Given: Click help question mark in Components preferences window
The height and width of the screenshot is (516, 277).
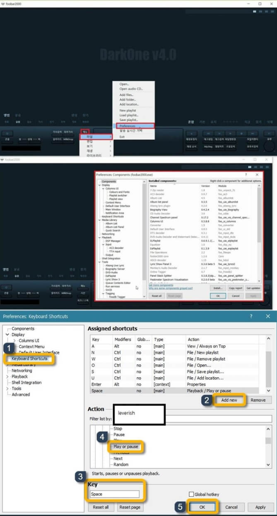Looking at the screenshot, I should click(246, 175).
